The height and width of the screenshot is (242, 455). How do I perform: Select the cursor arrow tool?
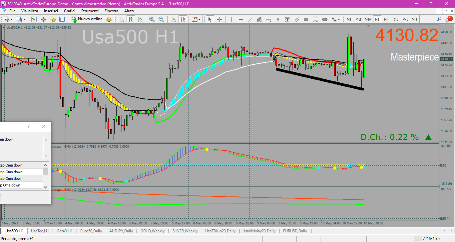(x=210, y=19)
